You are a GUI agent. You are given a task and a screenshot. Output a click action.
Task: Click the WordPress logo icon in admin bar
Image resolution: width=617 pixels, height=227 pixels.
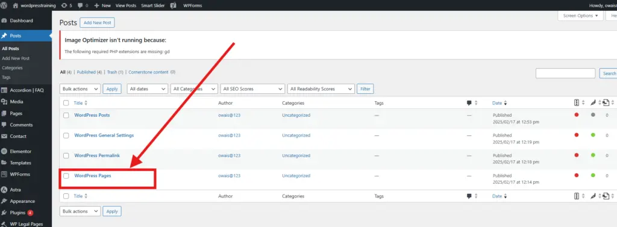coord(4,5)
